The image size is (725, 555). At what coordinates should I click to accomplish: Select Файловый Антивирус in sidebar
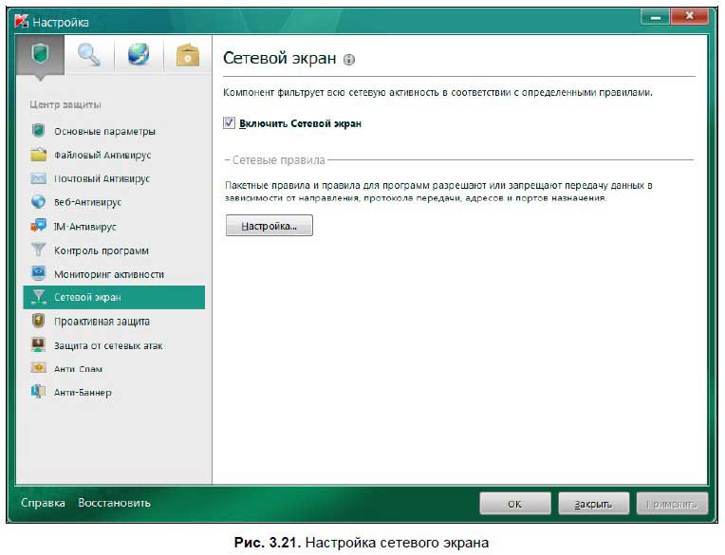click(x=114, y=155)
